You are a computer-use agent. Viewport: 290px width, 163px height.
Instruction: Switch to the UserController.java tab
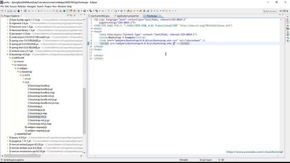click(x=100, y=16)
